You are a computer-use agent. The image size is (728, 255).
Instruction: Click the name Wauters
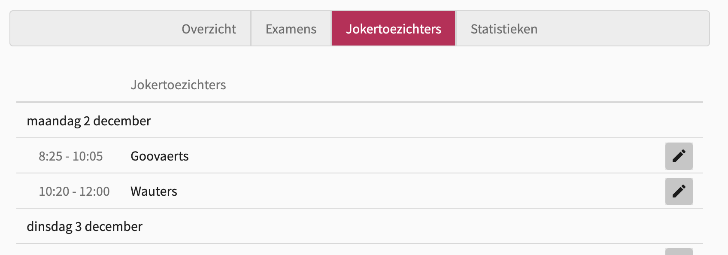(x=154, y=191)
